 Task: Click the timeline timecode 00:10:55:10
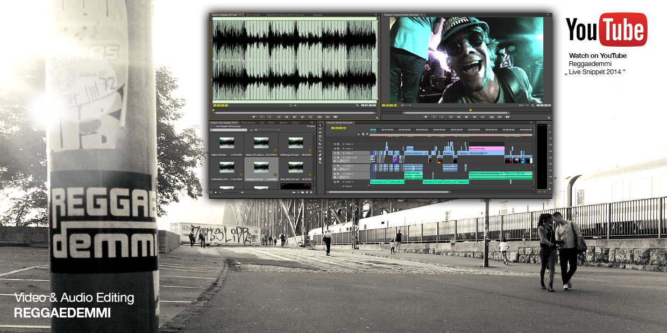tap(338, 128)
